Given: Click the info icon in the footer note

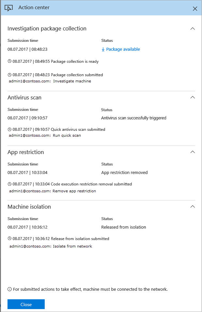Looking at the screenshot, I should (x=9, y=289).
